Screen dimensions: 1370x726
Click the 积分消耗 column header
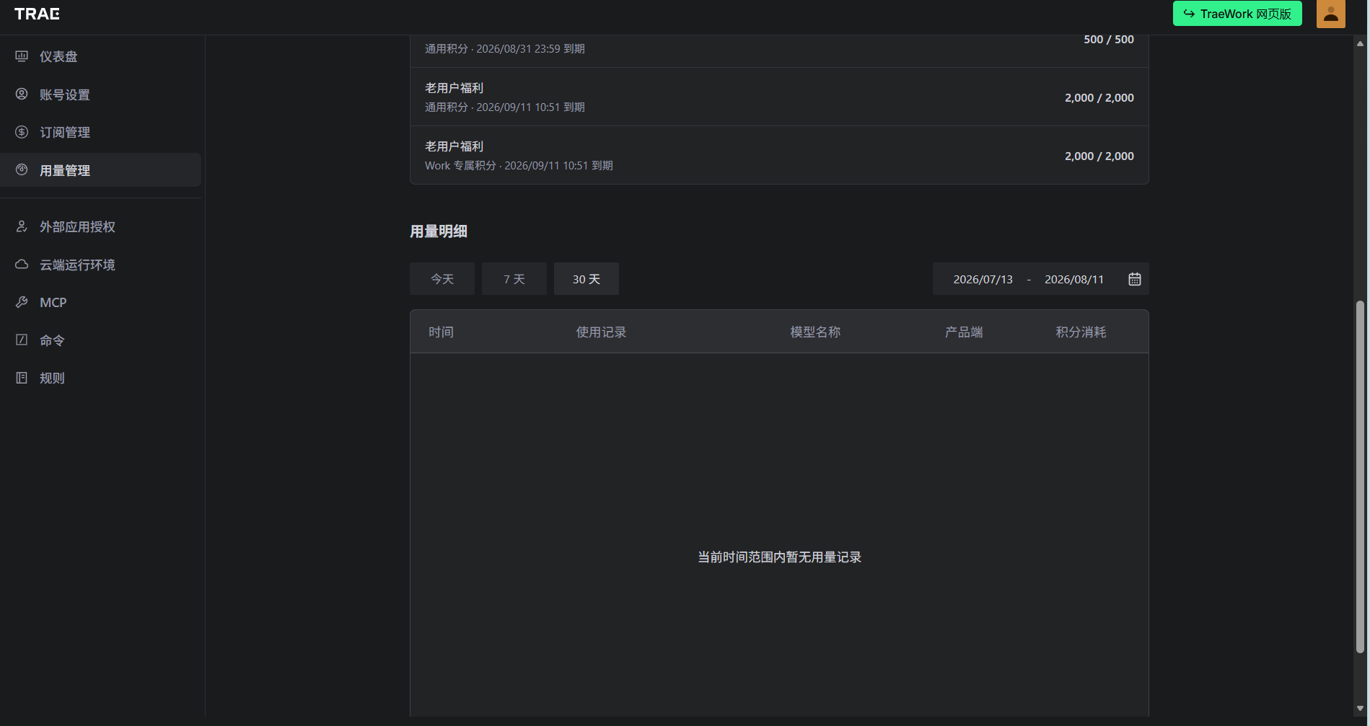[x=1081, y=332]
